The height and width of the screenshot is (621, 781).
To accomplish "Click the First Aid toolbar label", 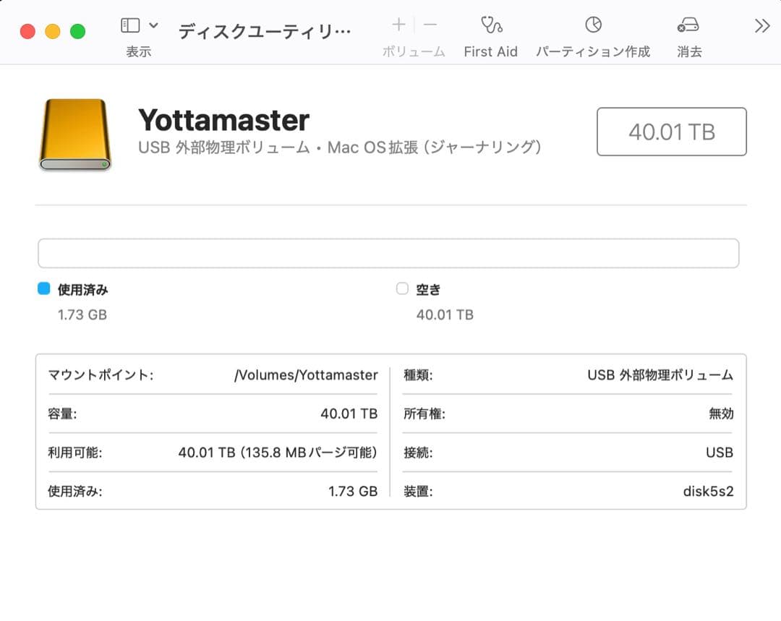I will (491, 51).
